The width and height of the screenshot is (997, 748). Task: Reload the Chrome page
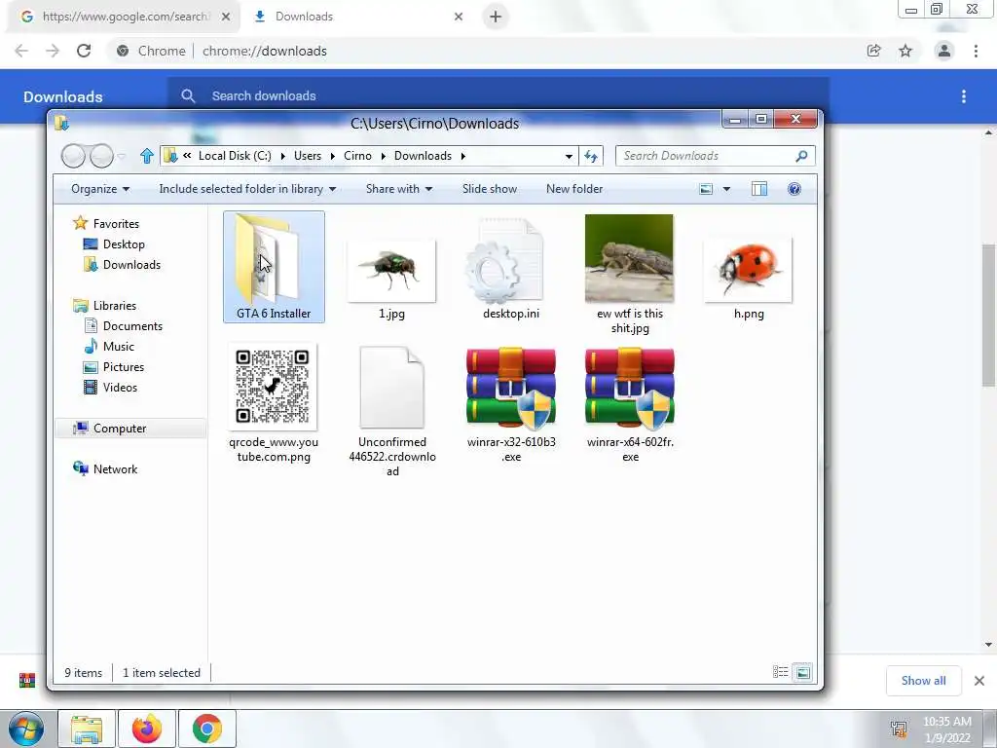pos(84,51)
